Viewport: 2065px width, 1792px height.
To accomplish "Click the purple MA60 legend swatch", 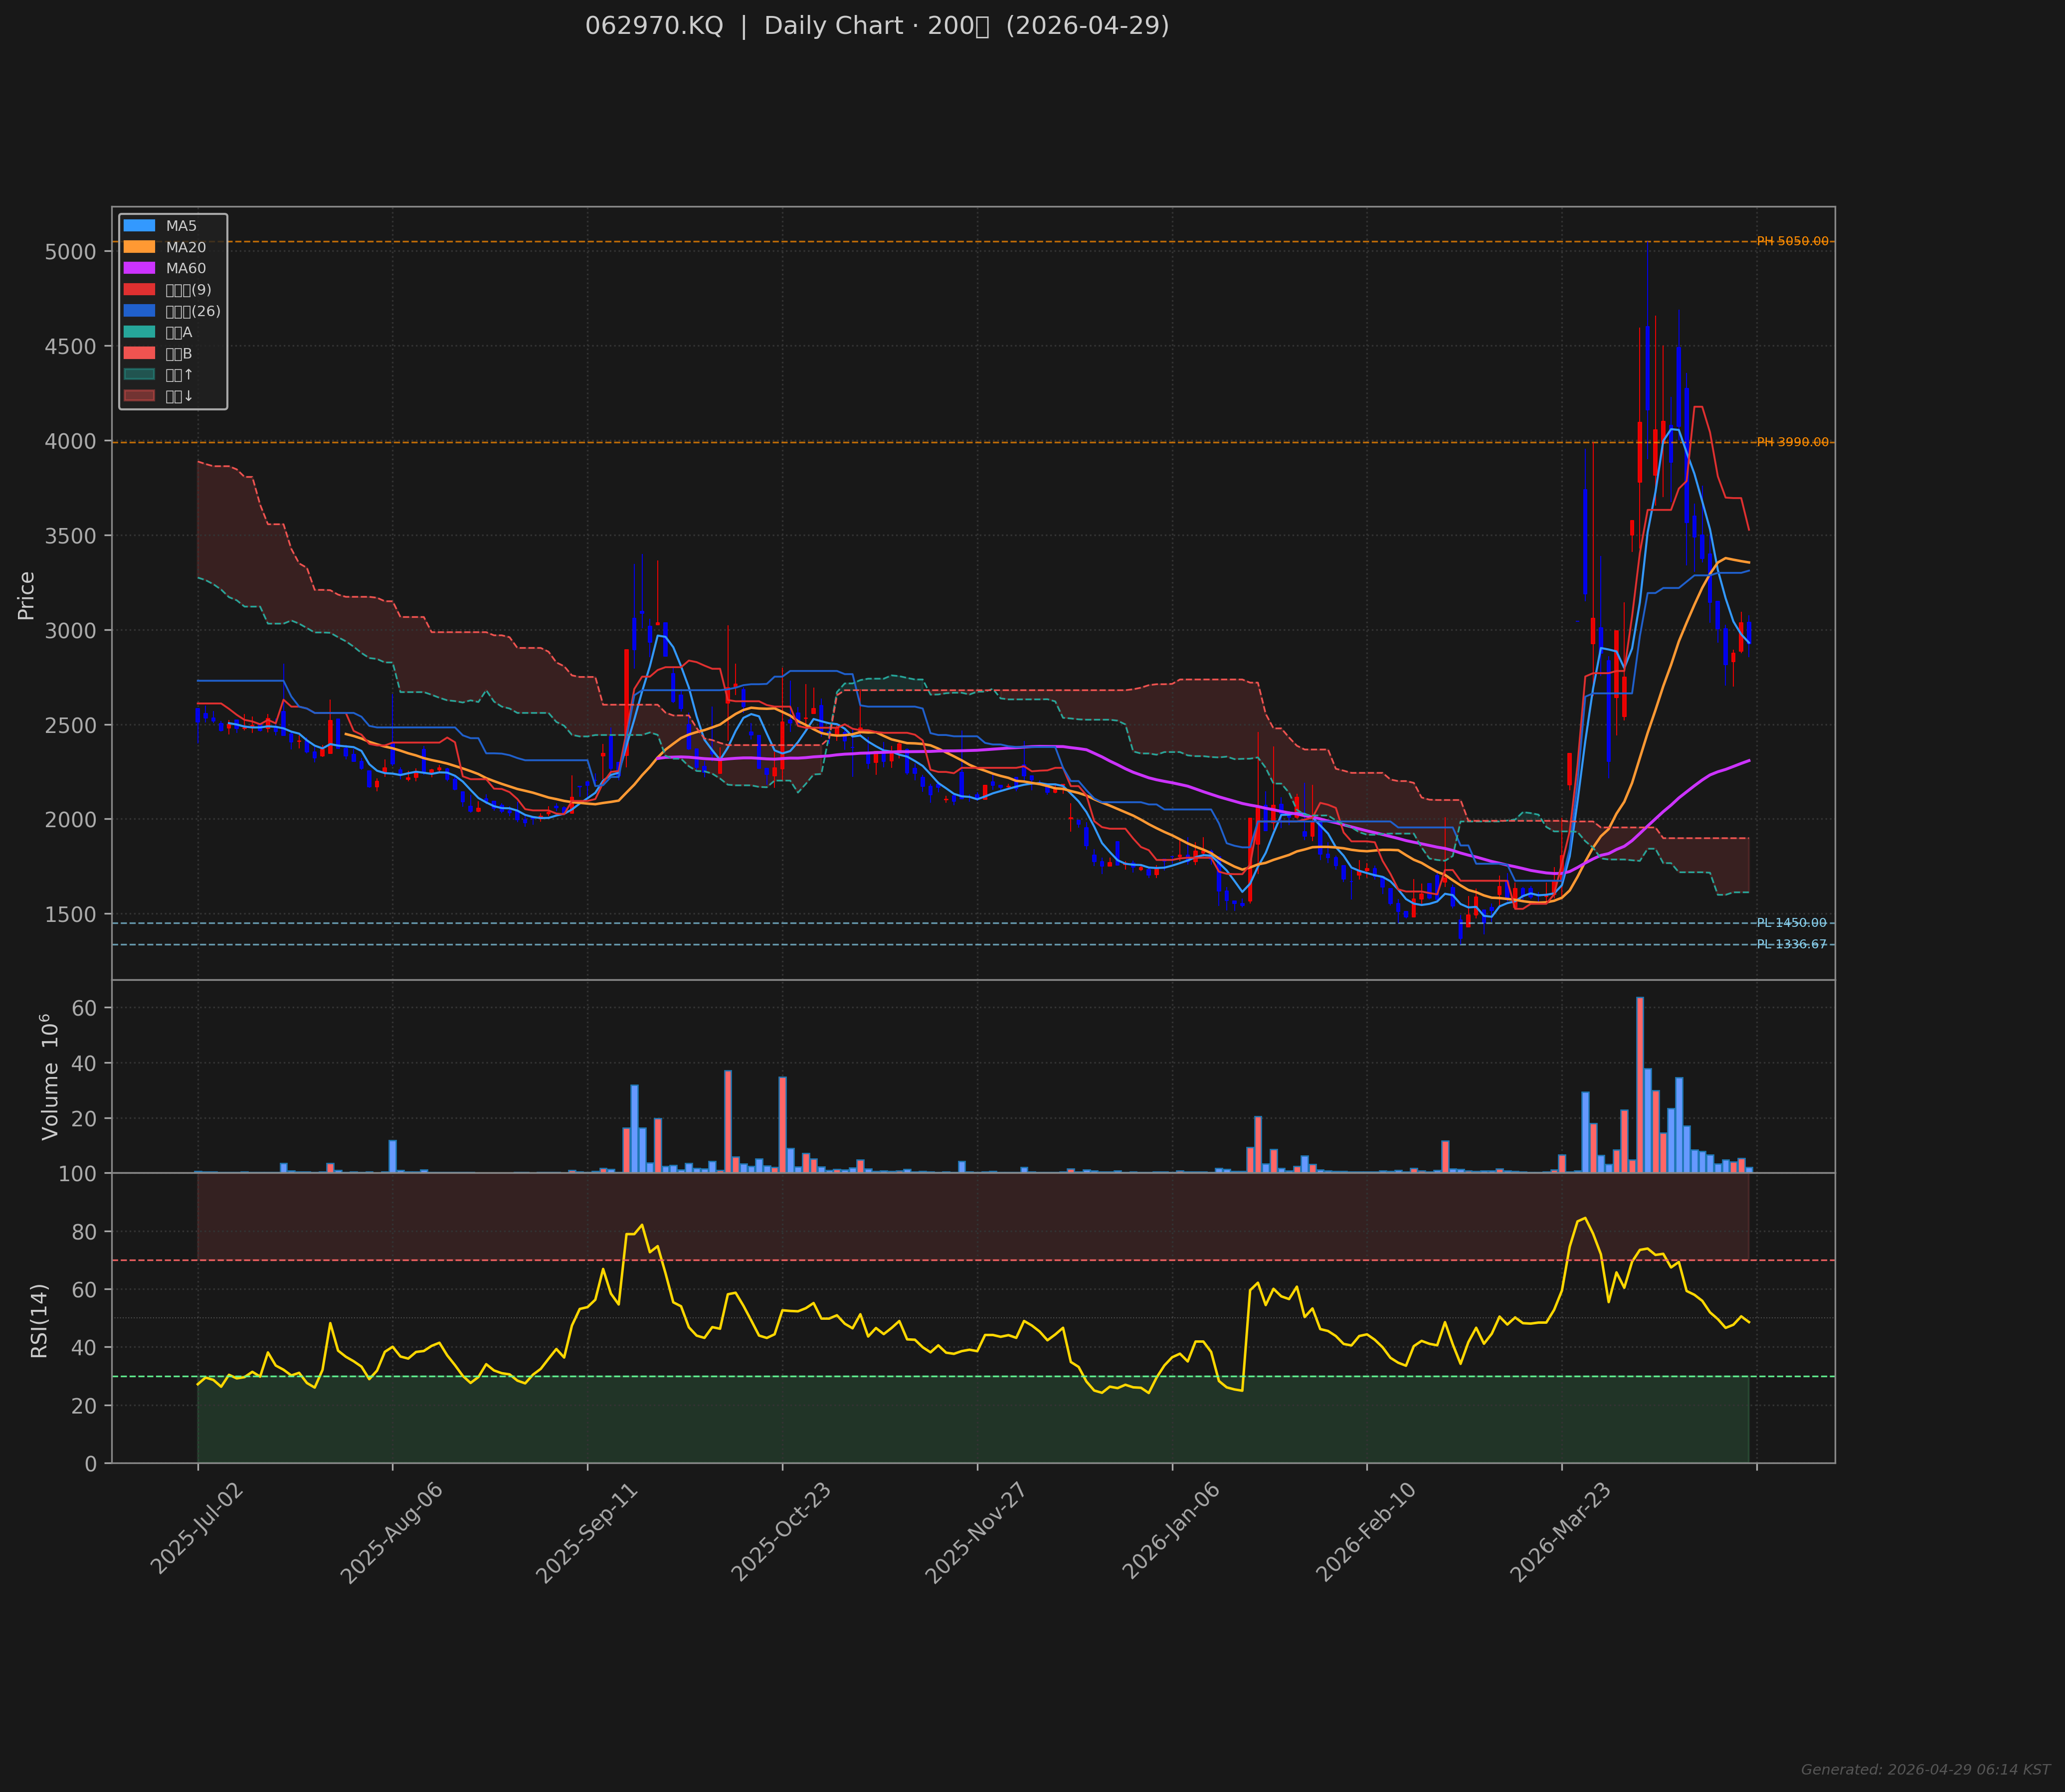I will coord(139,268).
